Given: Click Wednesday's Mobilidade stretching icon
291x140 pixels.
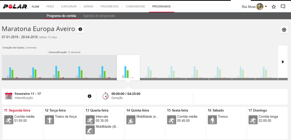Looking at the screenshot, I should point(90,130).
